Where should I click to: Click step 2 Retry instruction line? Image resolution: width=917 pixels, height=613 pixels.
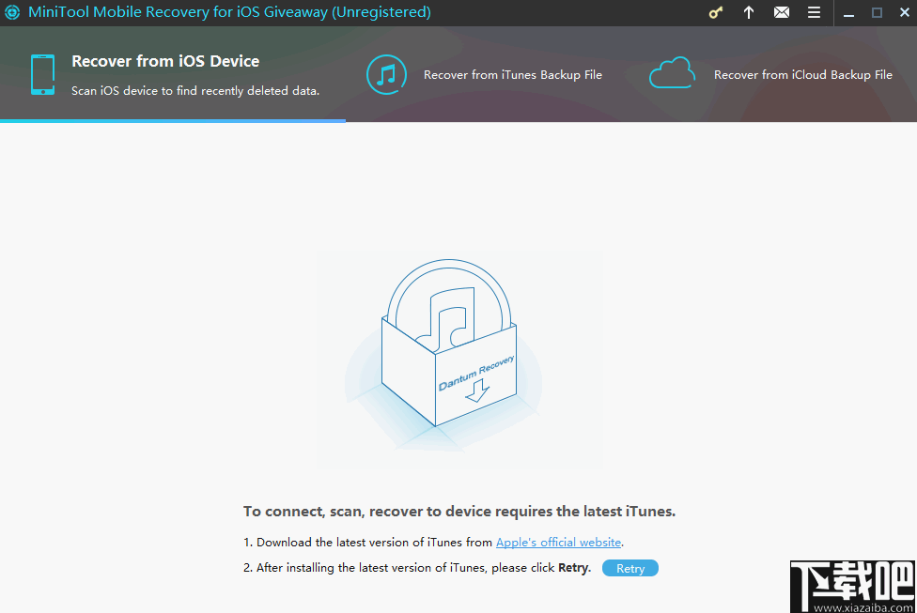pyautogui.click(x=420, y=568)
